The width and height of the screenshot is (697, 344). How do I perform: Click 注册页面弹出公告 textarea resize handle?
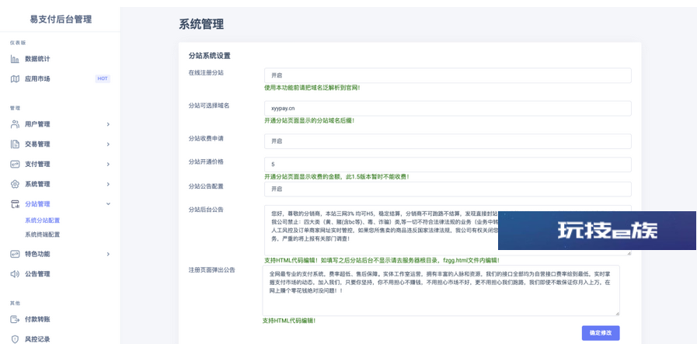click(x=617, y=314)
